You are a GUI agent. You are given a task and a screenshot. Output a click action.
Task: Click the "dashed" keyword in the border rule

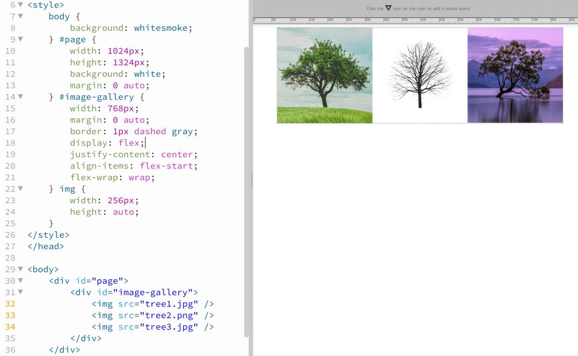(150, 131)
